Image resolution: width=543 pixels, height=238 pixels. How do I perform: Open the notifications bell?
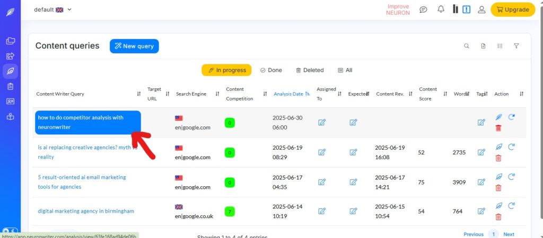click(441, 10)
